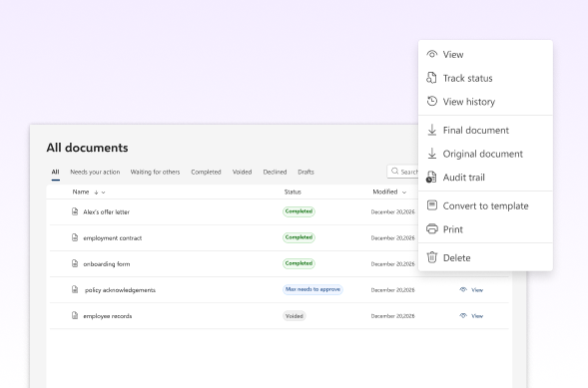
Task: Click the Audit trail document icon
Action: pyautogui.click(x=431, y=178)
